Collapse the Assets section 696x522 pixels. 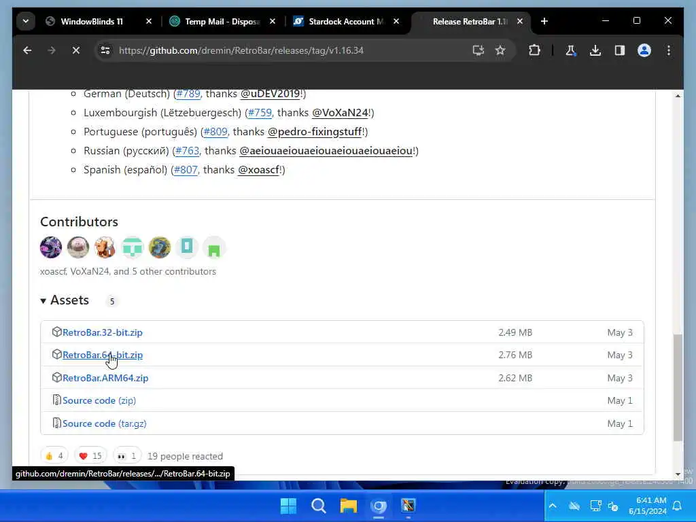(65, 300)
